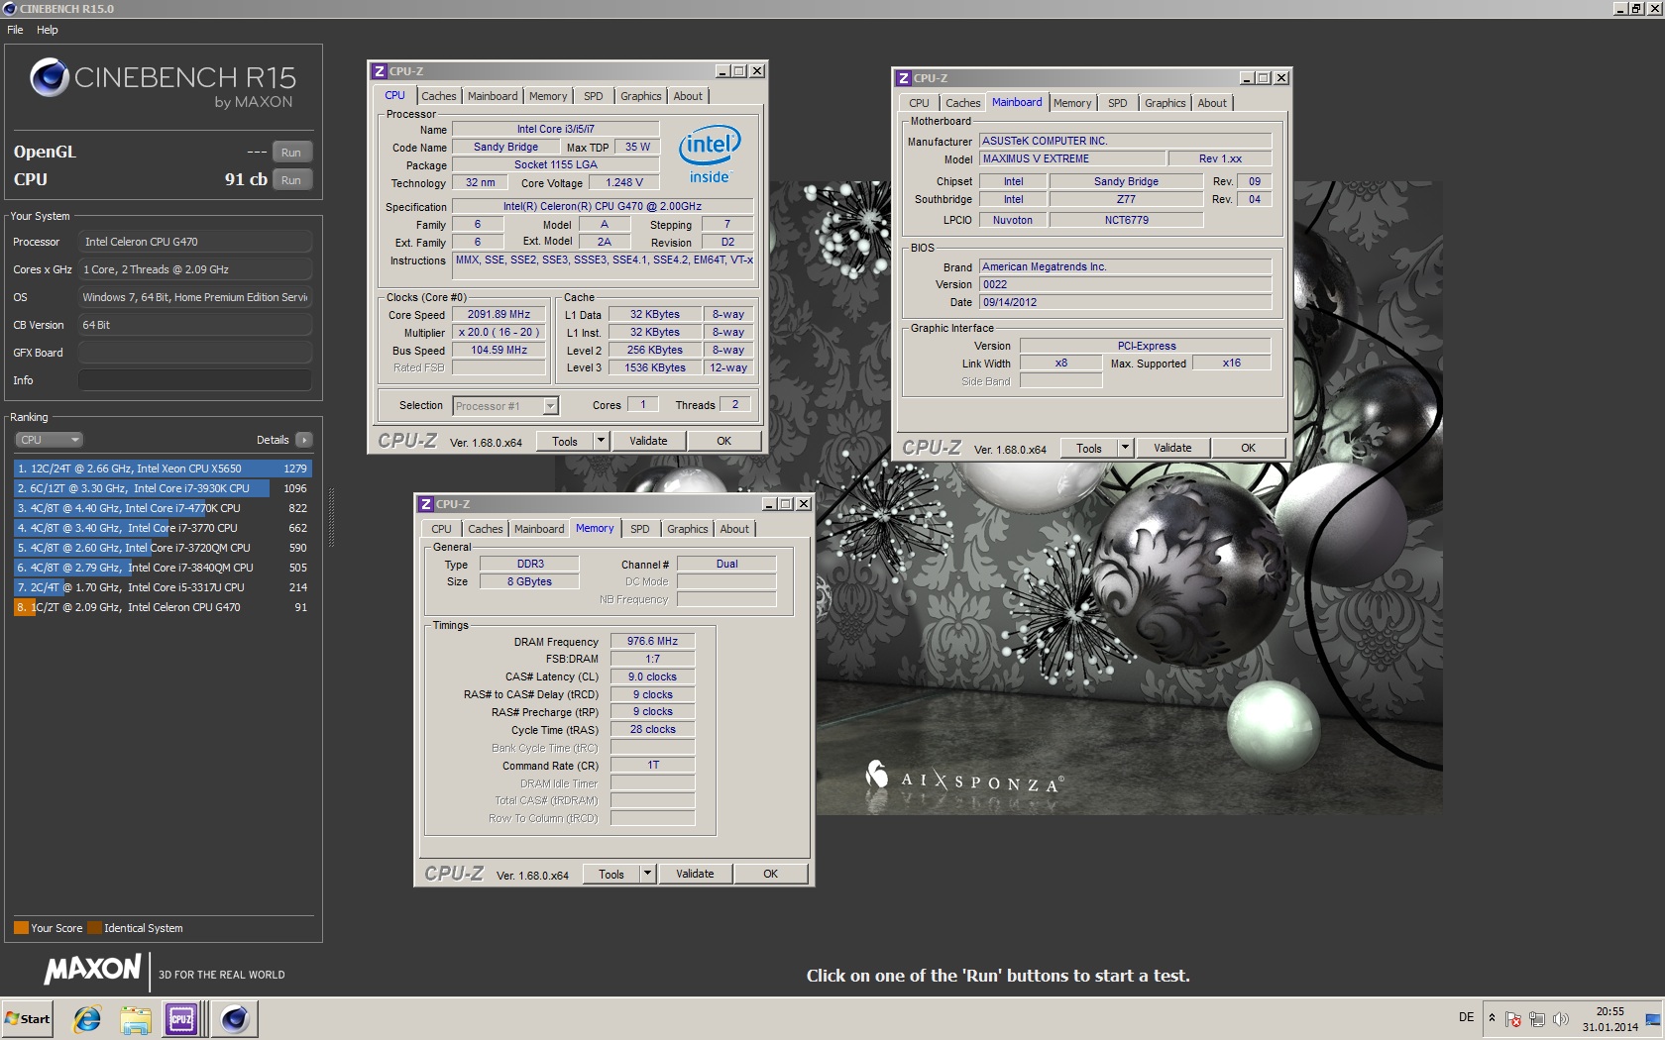Click Tools button in Memory window
Viewport: 1665px width, 1040px height.
pyautogui.click(x=611, y=875)
